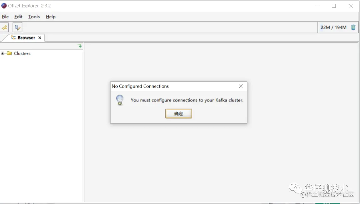Click the Offset Explorer app logo
Image resolution: width=360 pixels, height=204 pixels.
click(x=4, y=6)
